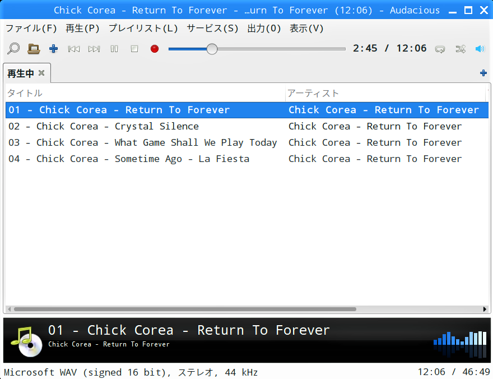Click the artist cell of track 04
The image size is (493, 379).
point(375,159)
